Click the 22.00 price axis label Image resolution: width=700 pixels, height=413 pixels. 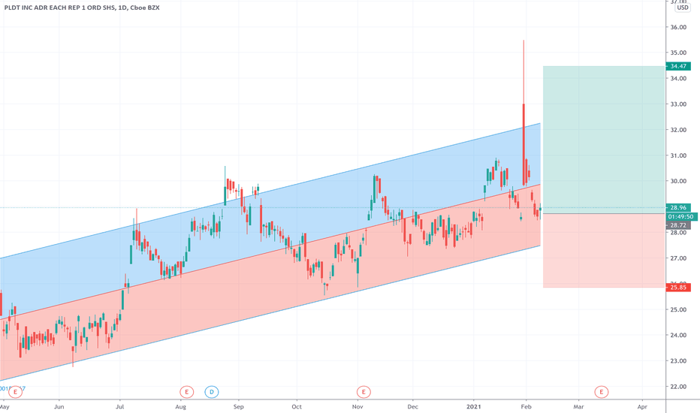[x=678, y=386]
